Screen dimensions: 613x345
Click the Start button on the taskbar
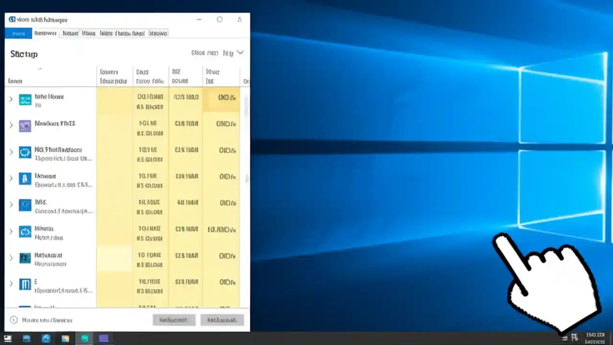(x=7, y=338)
